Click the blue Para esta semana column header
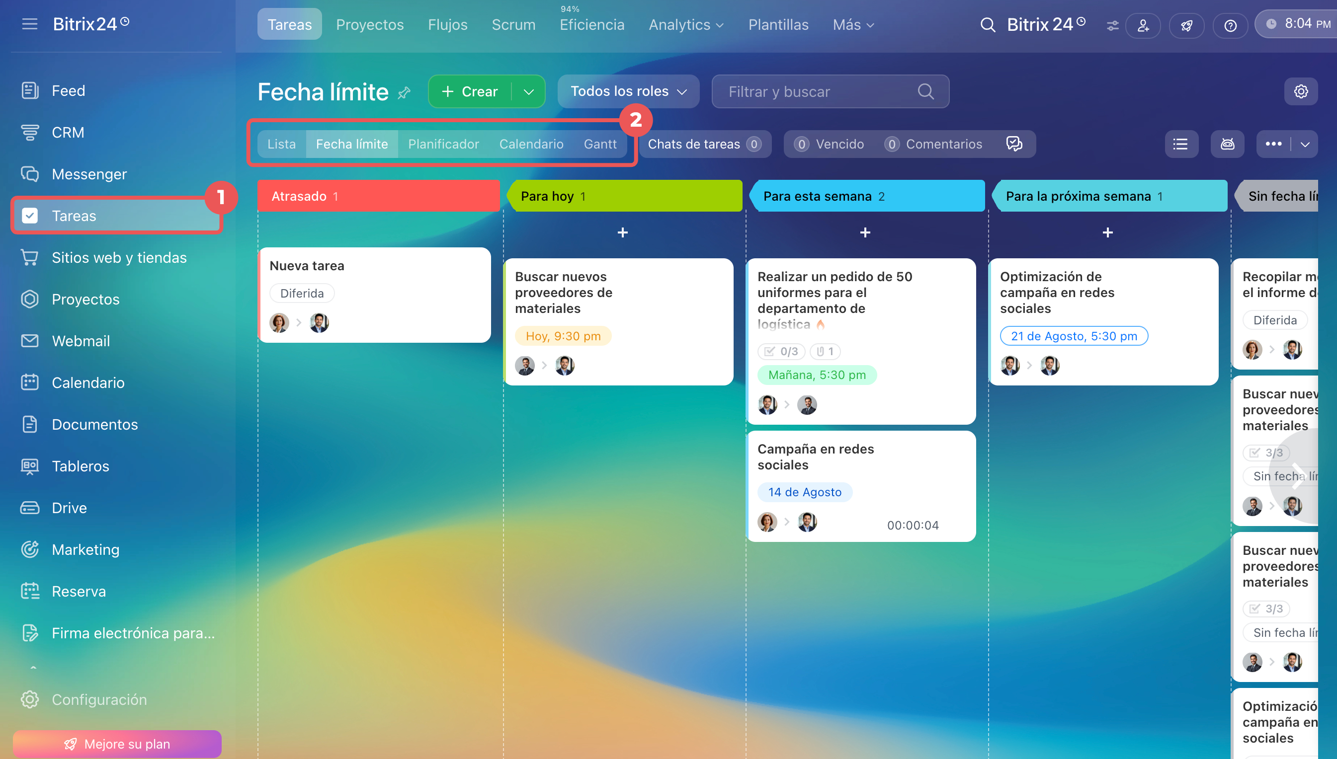Viewport: 1337px width, 759px height. tap(867, 196)
